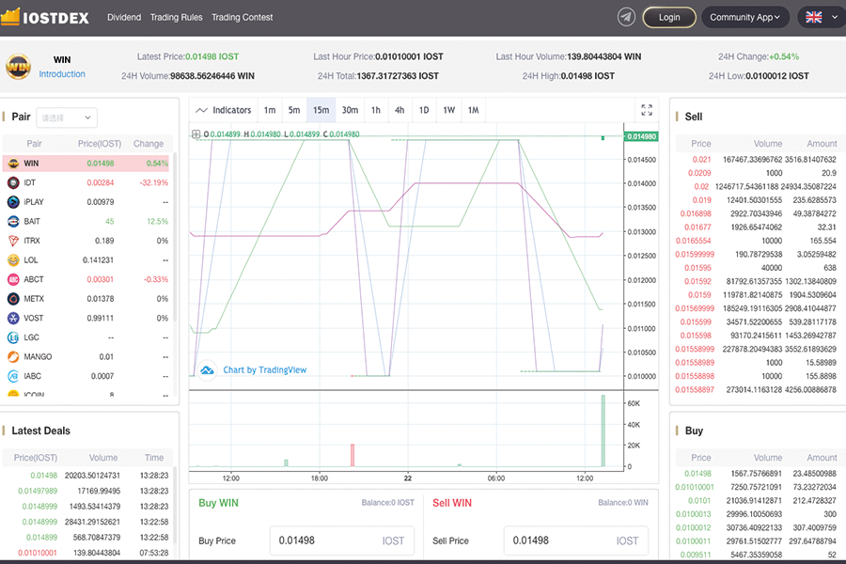Switch chart to 1m interval

[x=270, y=110]
